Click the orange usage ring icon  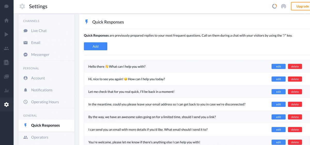click(275, 6)
